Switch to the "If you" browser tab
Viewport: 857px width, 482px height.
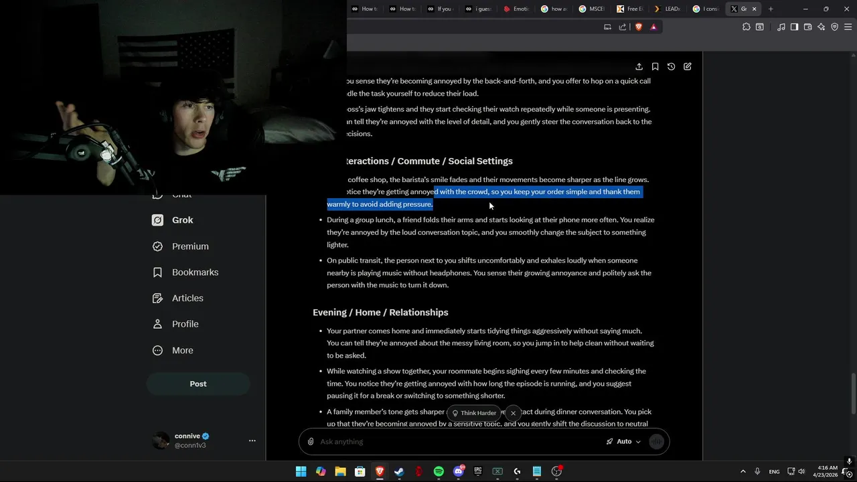[x=441, y=9]
